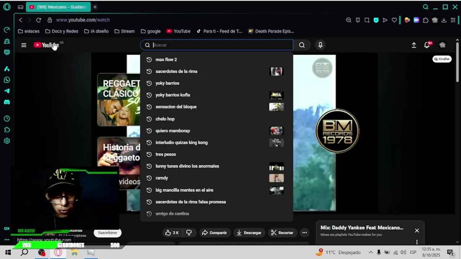Select the 'sacerdotes de la rima' suggestion
This screenshot has width=461, height=259.
217,71
